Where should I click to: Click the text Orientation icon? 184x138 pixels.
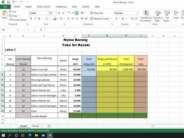coord(82,13)
